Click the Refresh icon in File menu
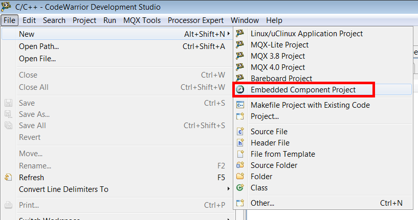418x220 pixels. click(x=8, y=178)
